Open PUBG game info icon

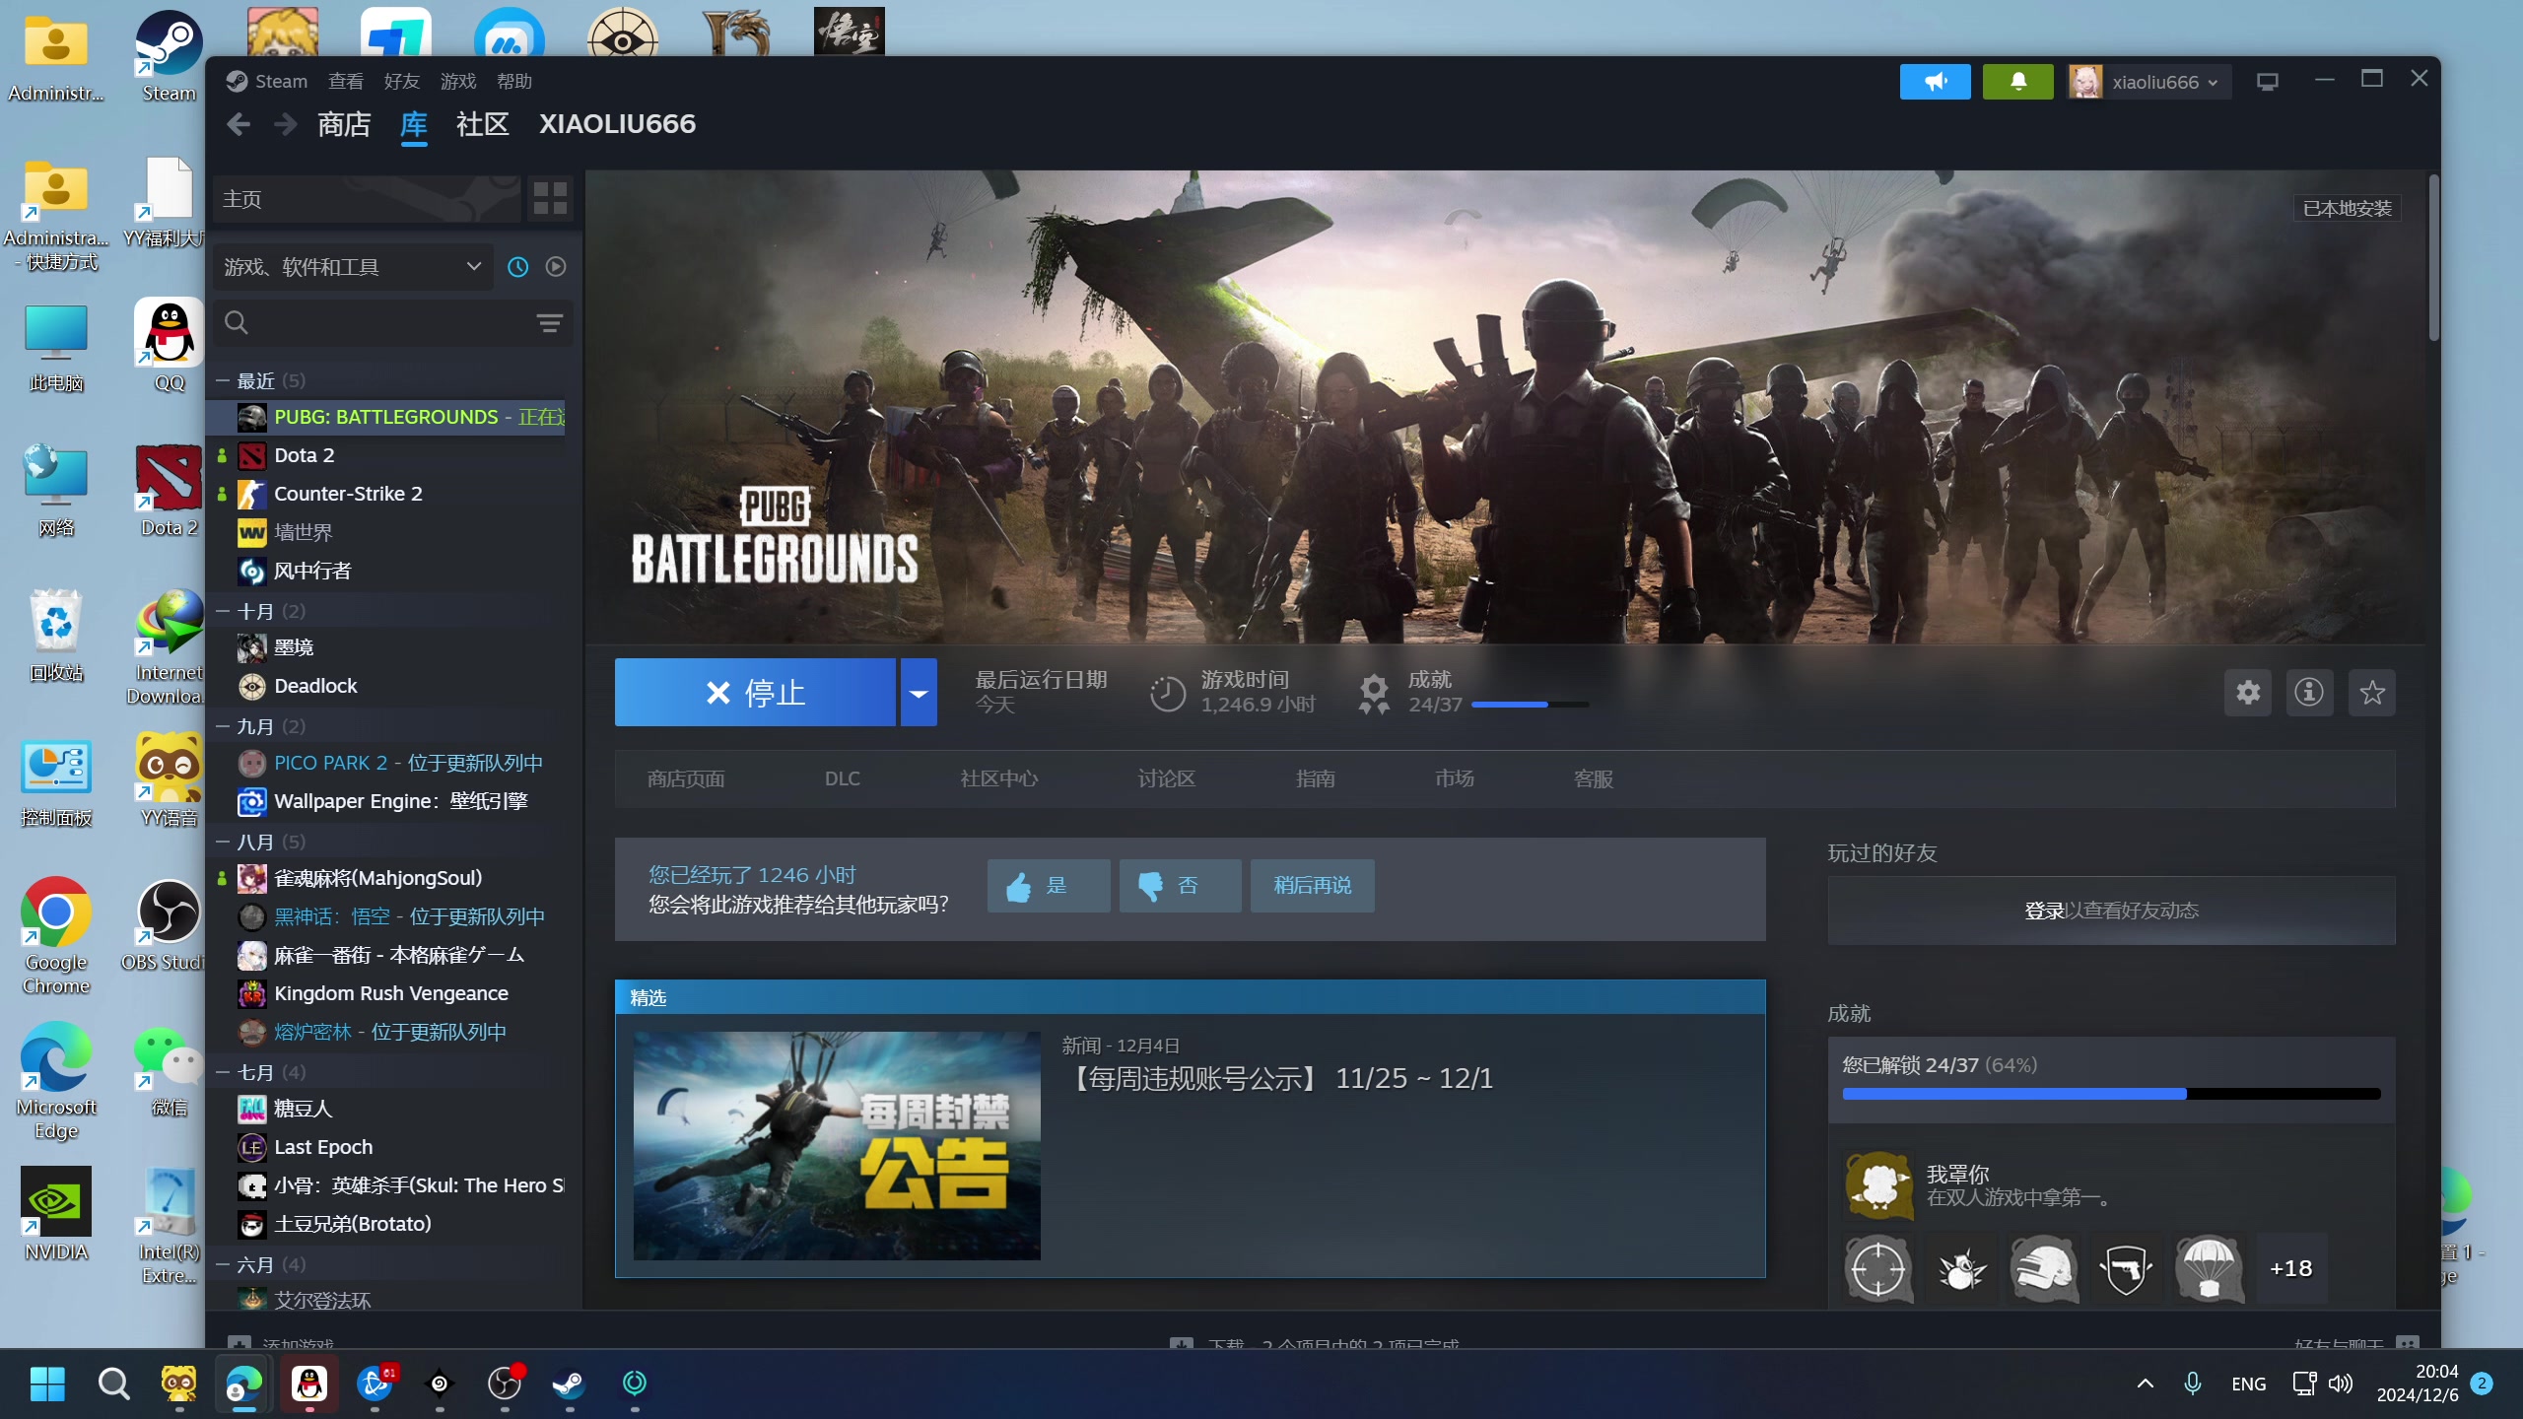2309,693
